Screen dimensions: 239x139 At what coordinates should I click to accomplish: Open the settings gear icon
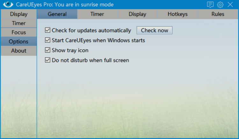click(x=220, y=4)
